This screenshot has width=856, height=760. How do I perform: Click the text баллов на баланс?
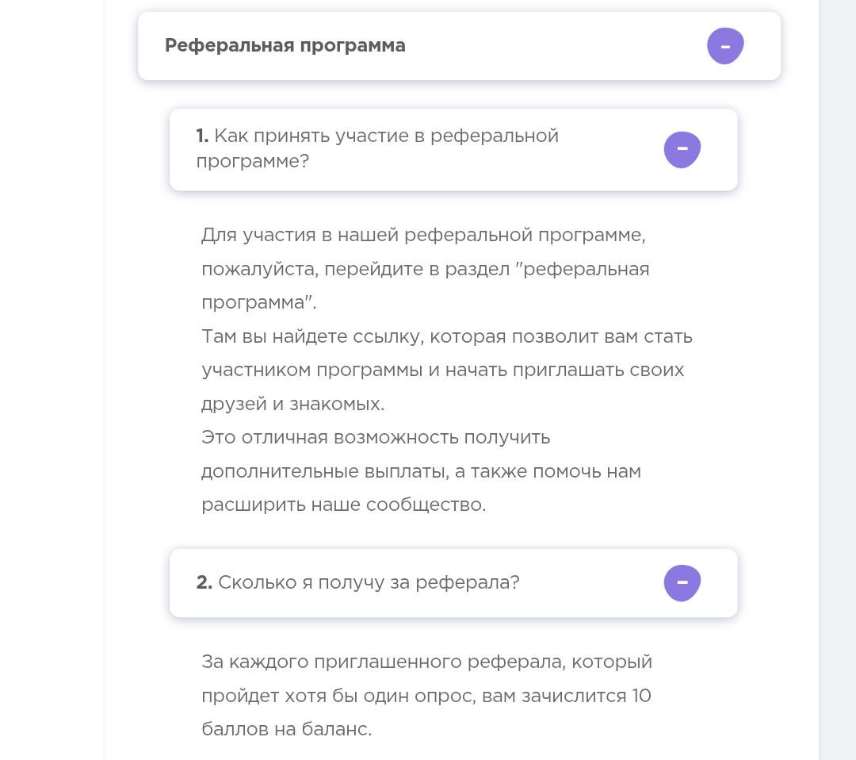click(286, 729)
